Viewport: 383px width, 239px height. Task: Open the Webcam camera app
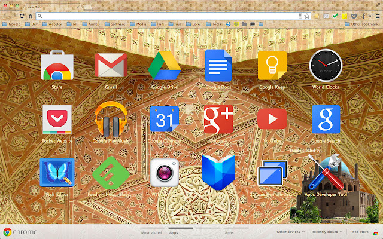(165, 173)
